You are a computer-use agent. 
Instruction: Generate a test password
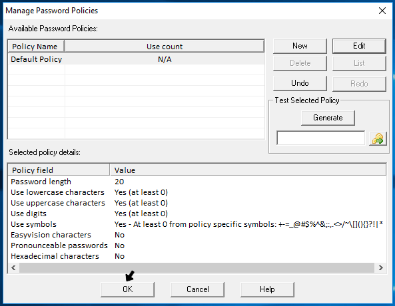[x=328, y=118]
